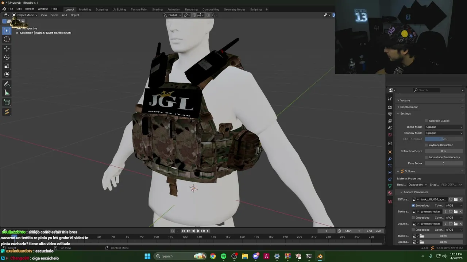
Task: Open the Edit menu
Action: [19, 9]
